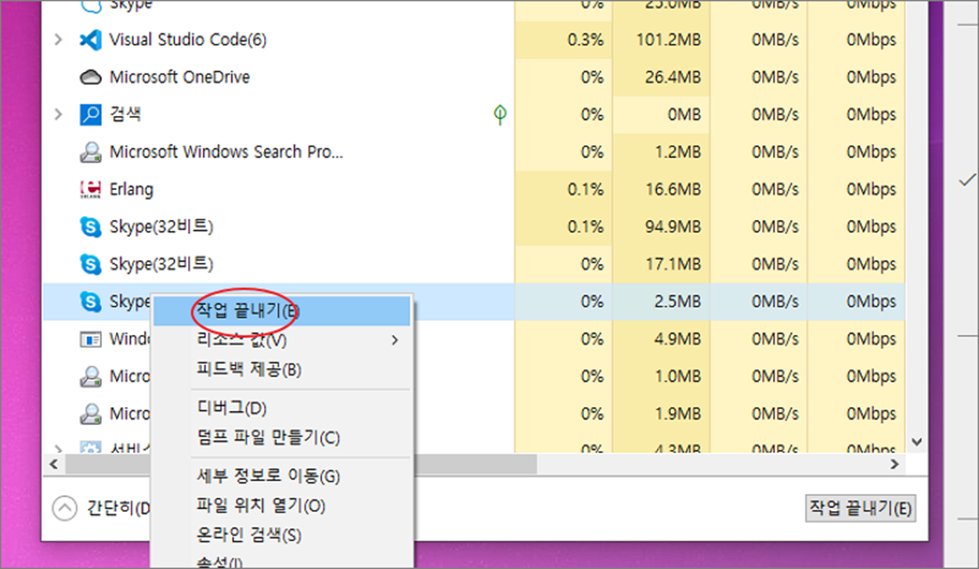Screen dimensions: 979x569
Task: Select the Visual Studio Code(6) row name
Action: 188,39
